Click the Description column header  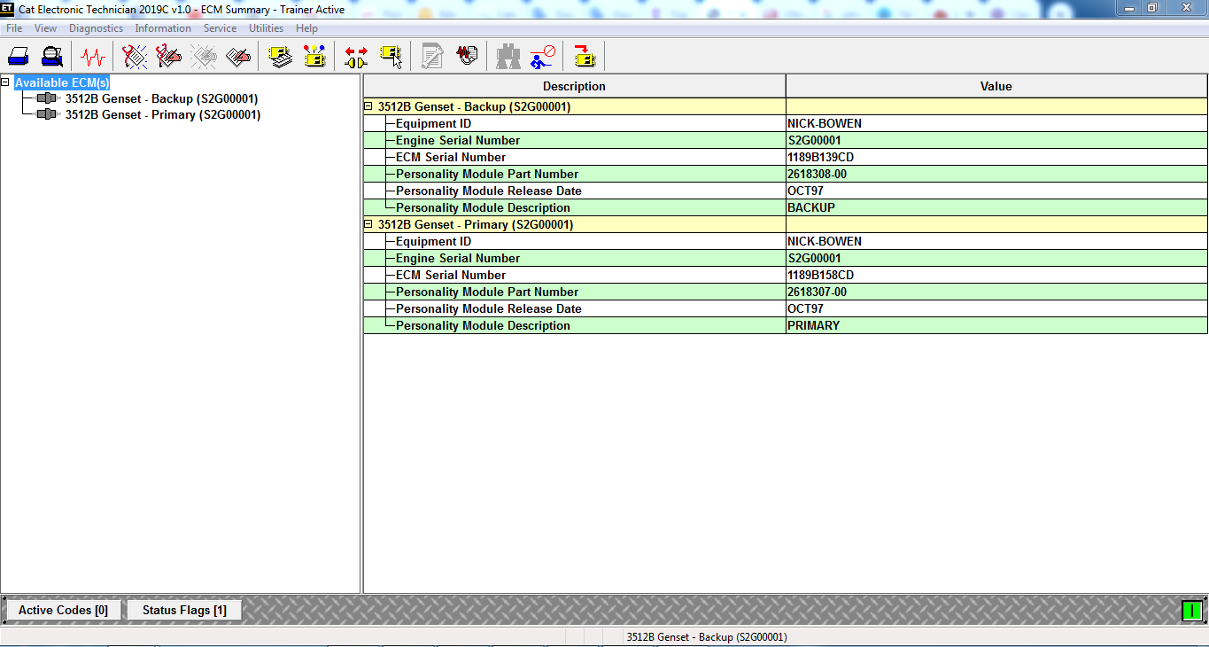[x=574, y=86]
